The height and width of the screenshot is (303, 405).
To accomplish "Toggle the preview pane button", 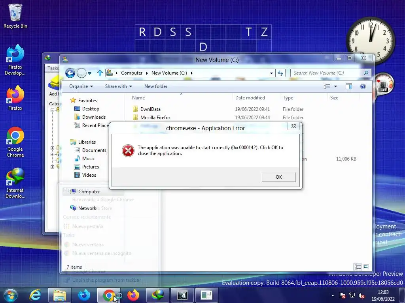I will click(x=349, y=86).
